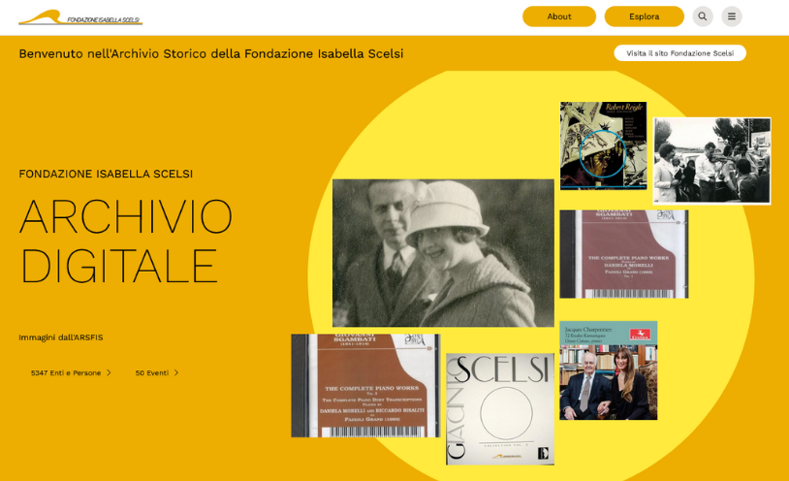This screenshot has width=789, height=481.
Task: Visit the Fondazione Scelsi site button
Action: 679,53
